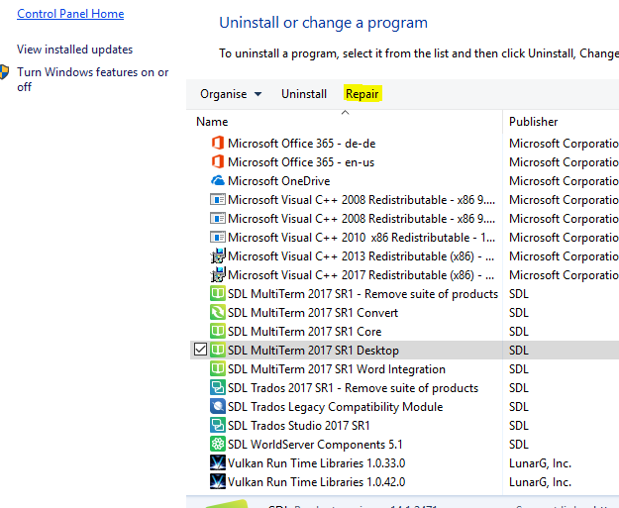The height and width of the screenshot is (508, 619).
Task: Select Vulkan Run Time Libraries 1.0.42.0 entry
Action: click(x=316, y=482)
